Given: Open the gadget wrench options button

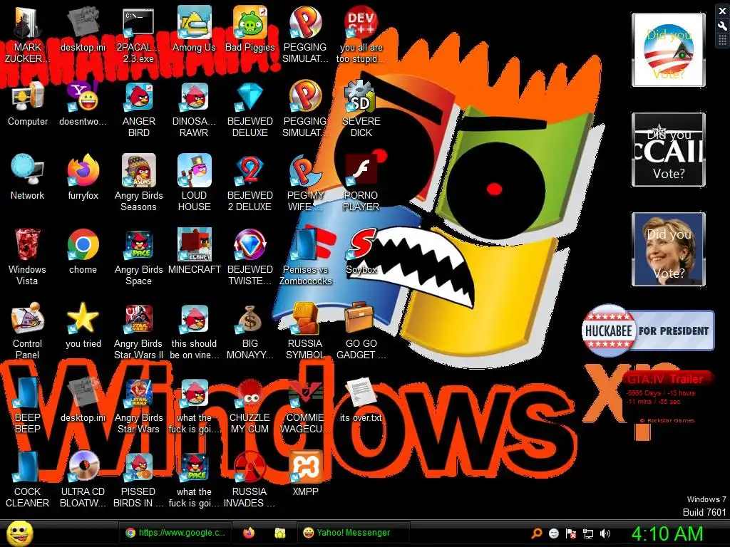Looking at the screenshot, I should (x=722, y=26).
